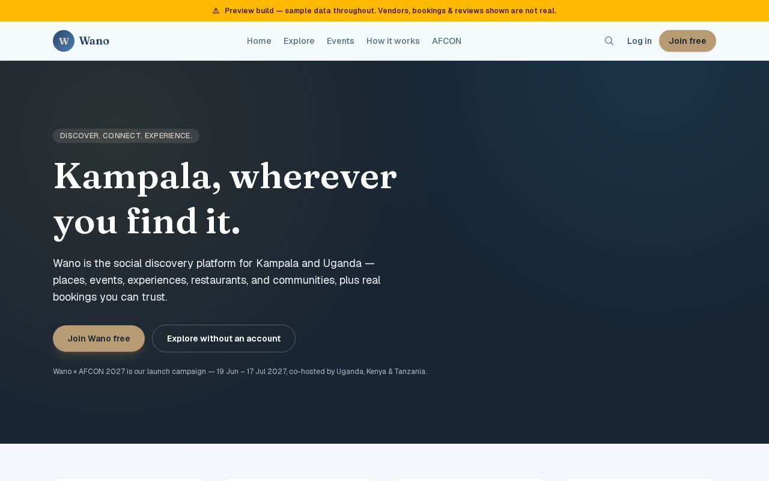Click the warning icon in the preview banner
Viewport: 769px width, 481px height.
tap(216, 11)
